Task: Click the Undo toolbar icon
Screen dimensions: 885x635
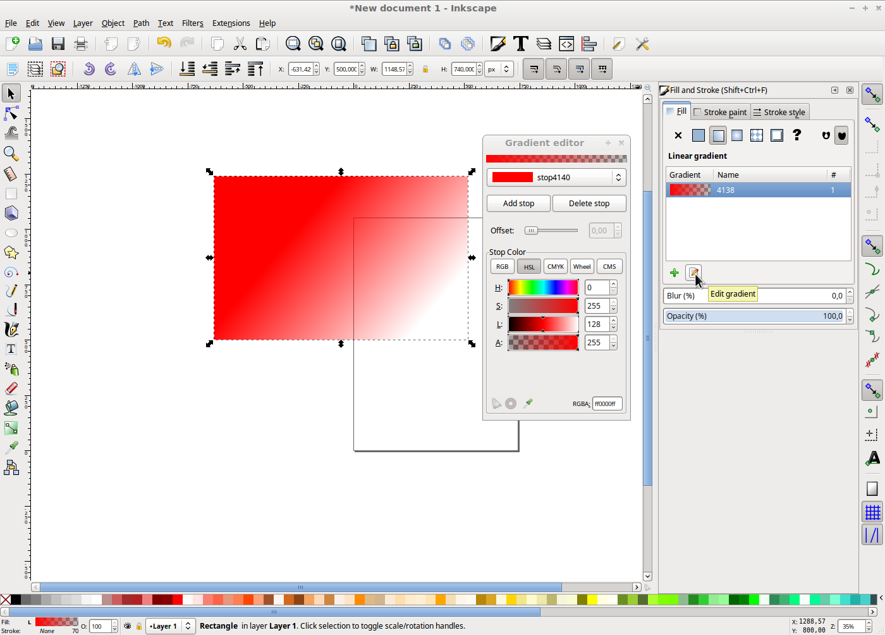Action: (x=164, y=44)
